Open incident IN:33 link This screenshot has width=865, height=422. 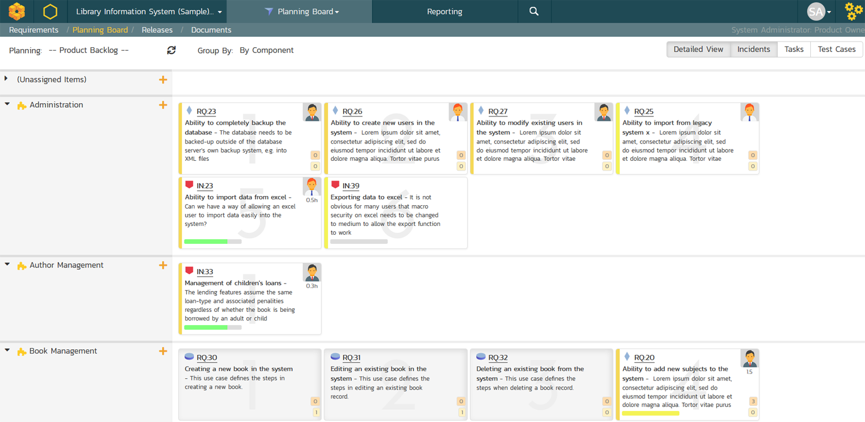(205, 272)
